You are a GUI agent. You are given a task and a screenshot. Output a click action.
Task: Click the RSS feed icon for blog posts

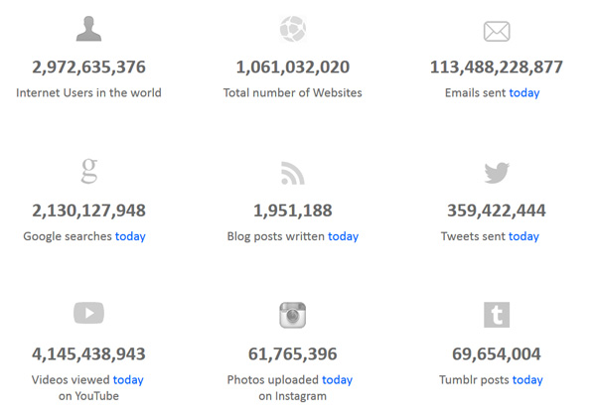(292, 173)
